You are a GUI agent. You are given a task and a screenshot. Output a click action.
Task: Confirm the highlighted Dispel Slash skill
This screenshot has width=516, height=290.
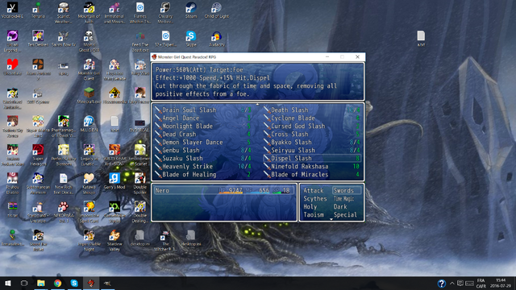(x=312, y=158)
